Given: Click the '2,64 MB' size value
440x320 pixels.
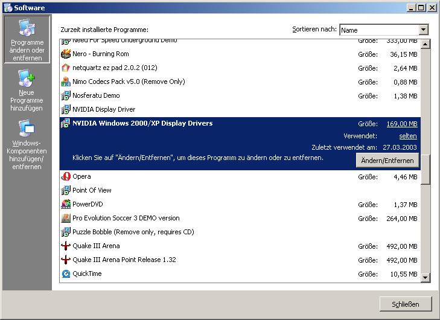Looking at the screenshot, I should point(405,68).
